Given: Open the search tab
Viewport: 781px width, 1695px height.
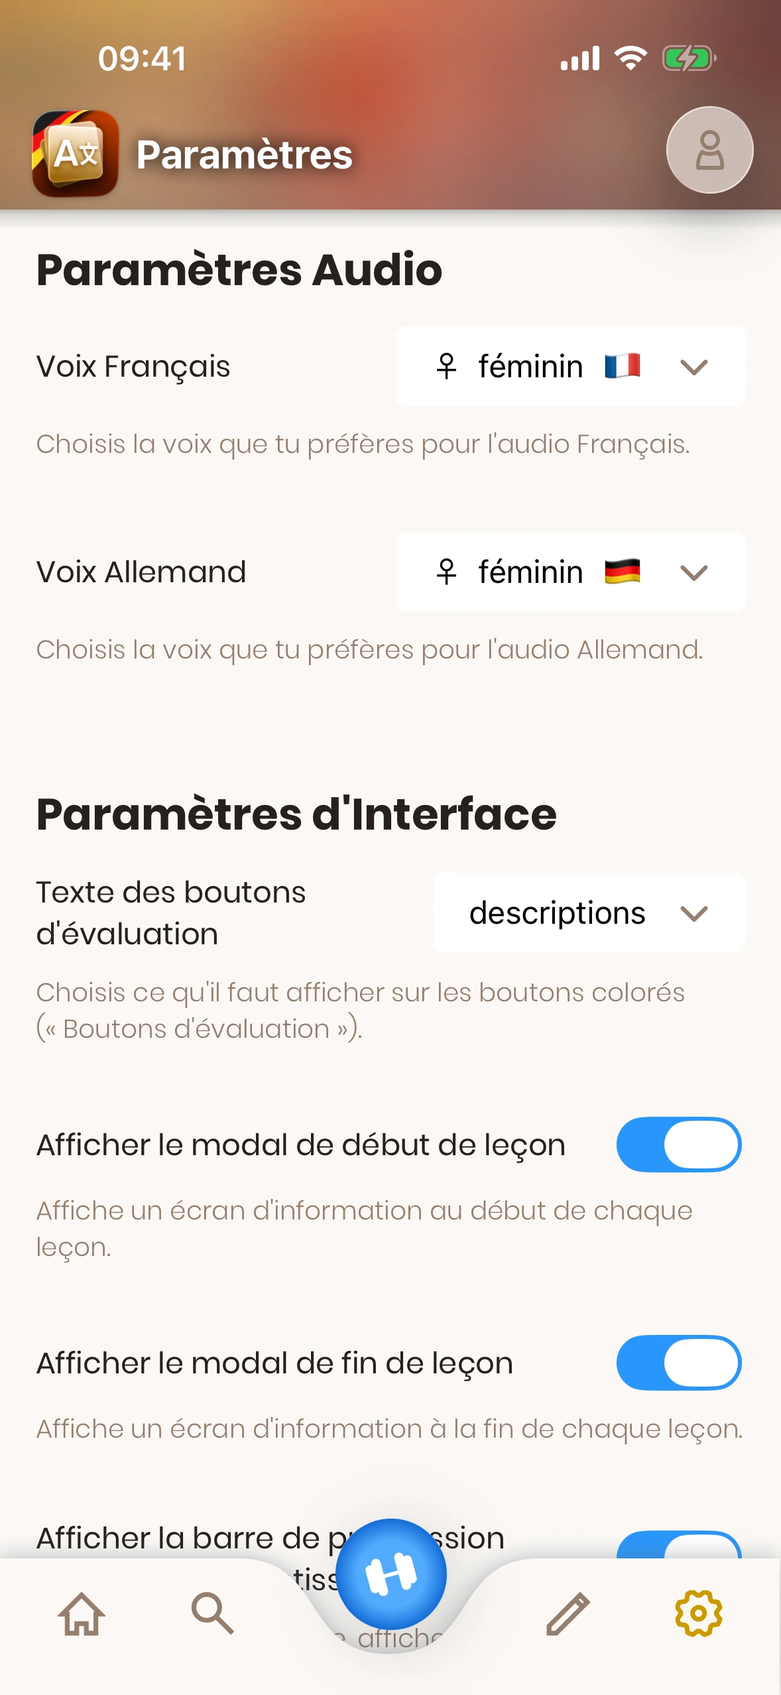Looking at the screenshot, I should (212, 1613).
